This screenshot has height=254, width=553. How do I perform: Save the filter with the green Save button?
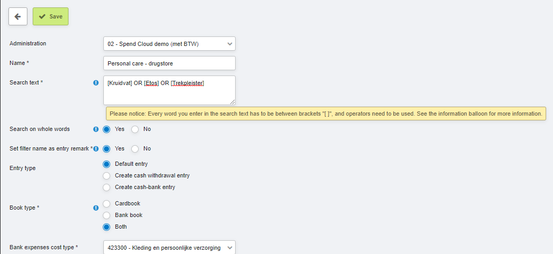(x=51, y=16)
